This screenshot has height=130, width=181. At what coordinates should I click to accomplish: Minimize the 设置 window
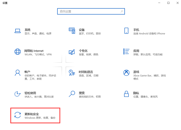[x=159, y=3]
